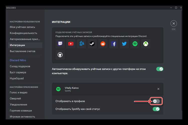
Task: Close settings with the ESC button
Action: (x=174, y=23)
